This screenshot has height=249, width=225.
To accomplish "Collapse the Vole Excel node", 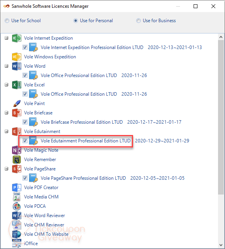I will [x=6, y=85].
